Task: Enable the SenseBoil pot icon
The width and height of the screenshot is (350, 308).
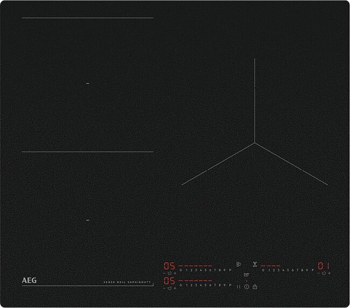Action: tap(247, 275)
